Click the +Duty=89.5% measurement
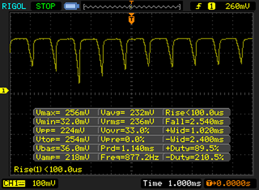This screenshot has height=190, width=259. (x=192, y=148)
